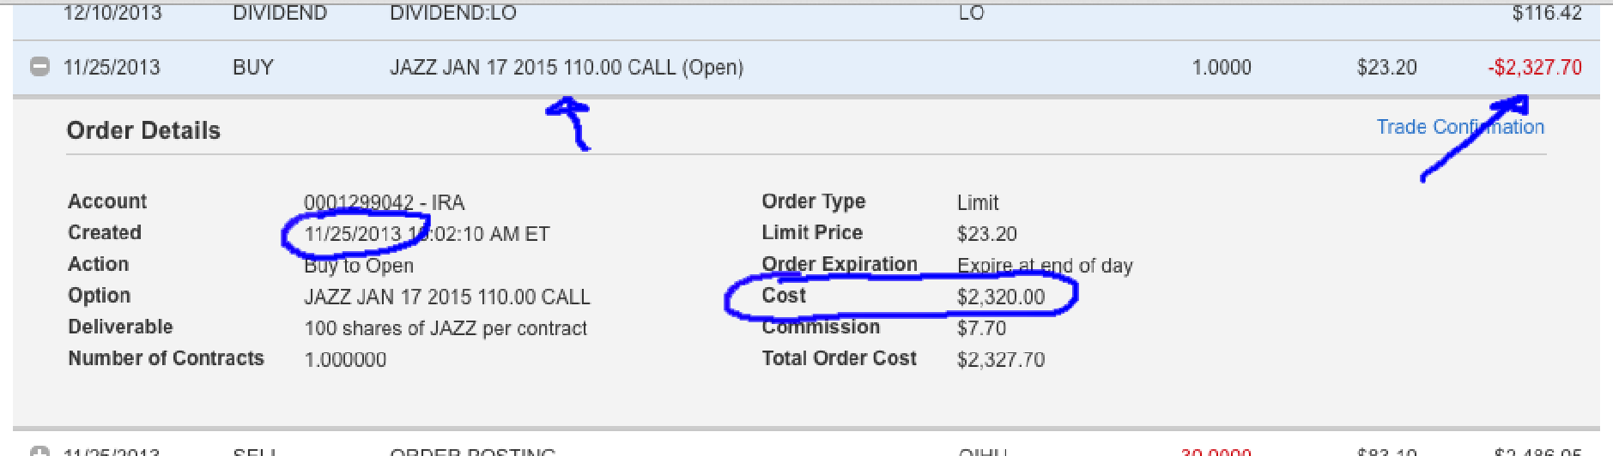The image size is (1613, 456).
Task: Click the $116.42 dividend amount
Action: click(1547, 12)
